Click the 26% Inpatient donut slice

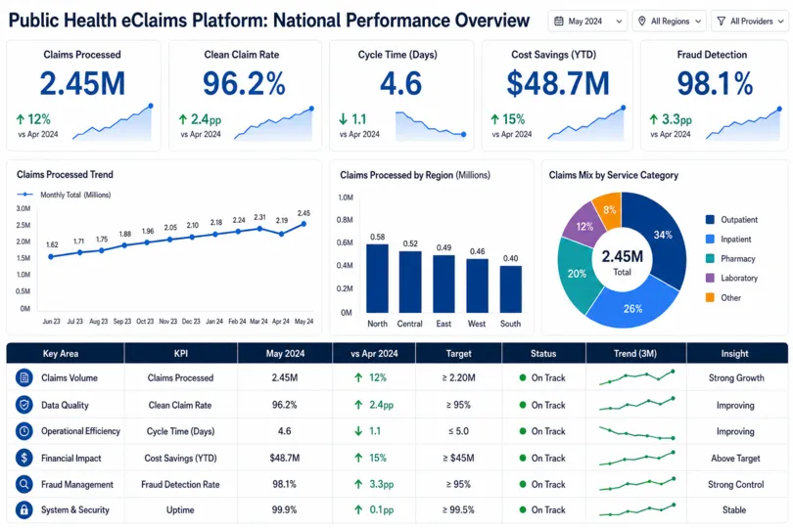[x=633, y=307]
